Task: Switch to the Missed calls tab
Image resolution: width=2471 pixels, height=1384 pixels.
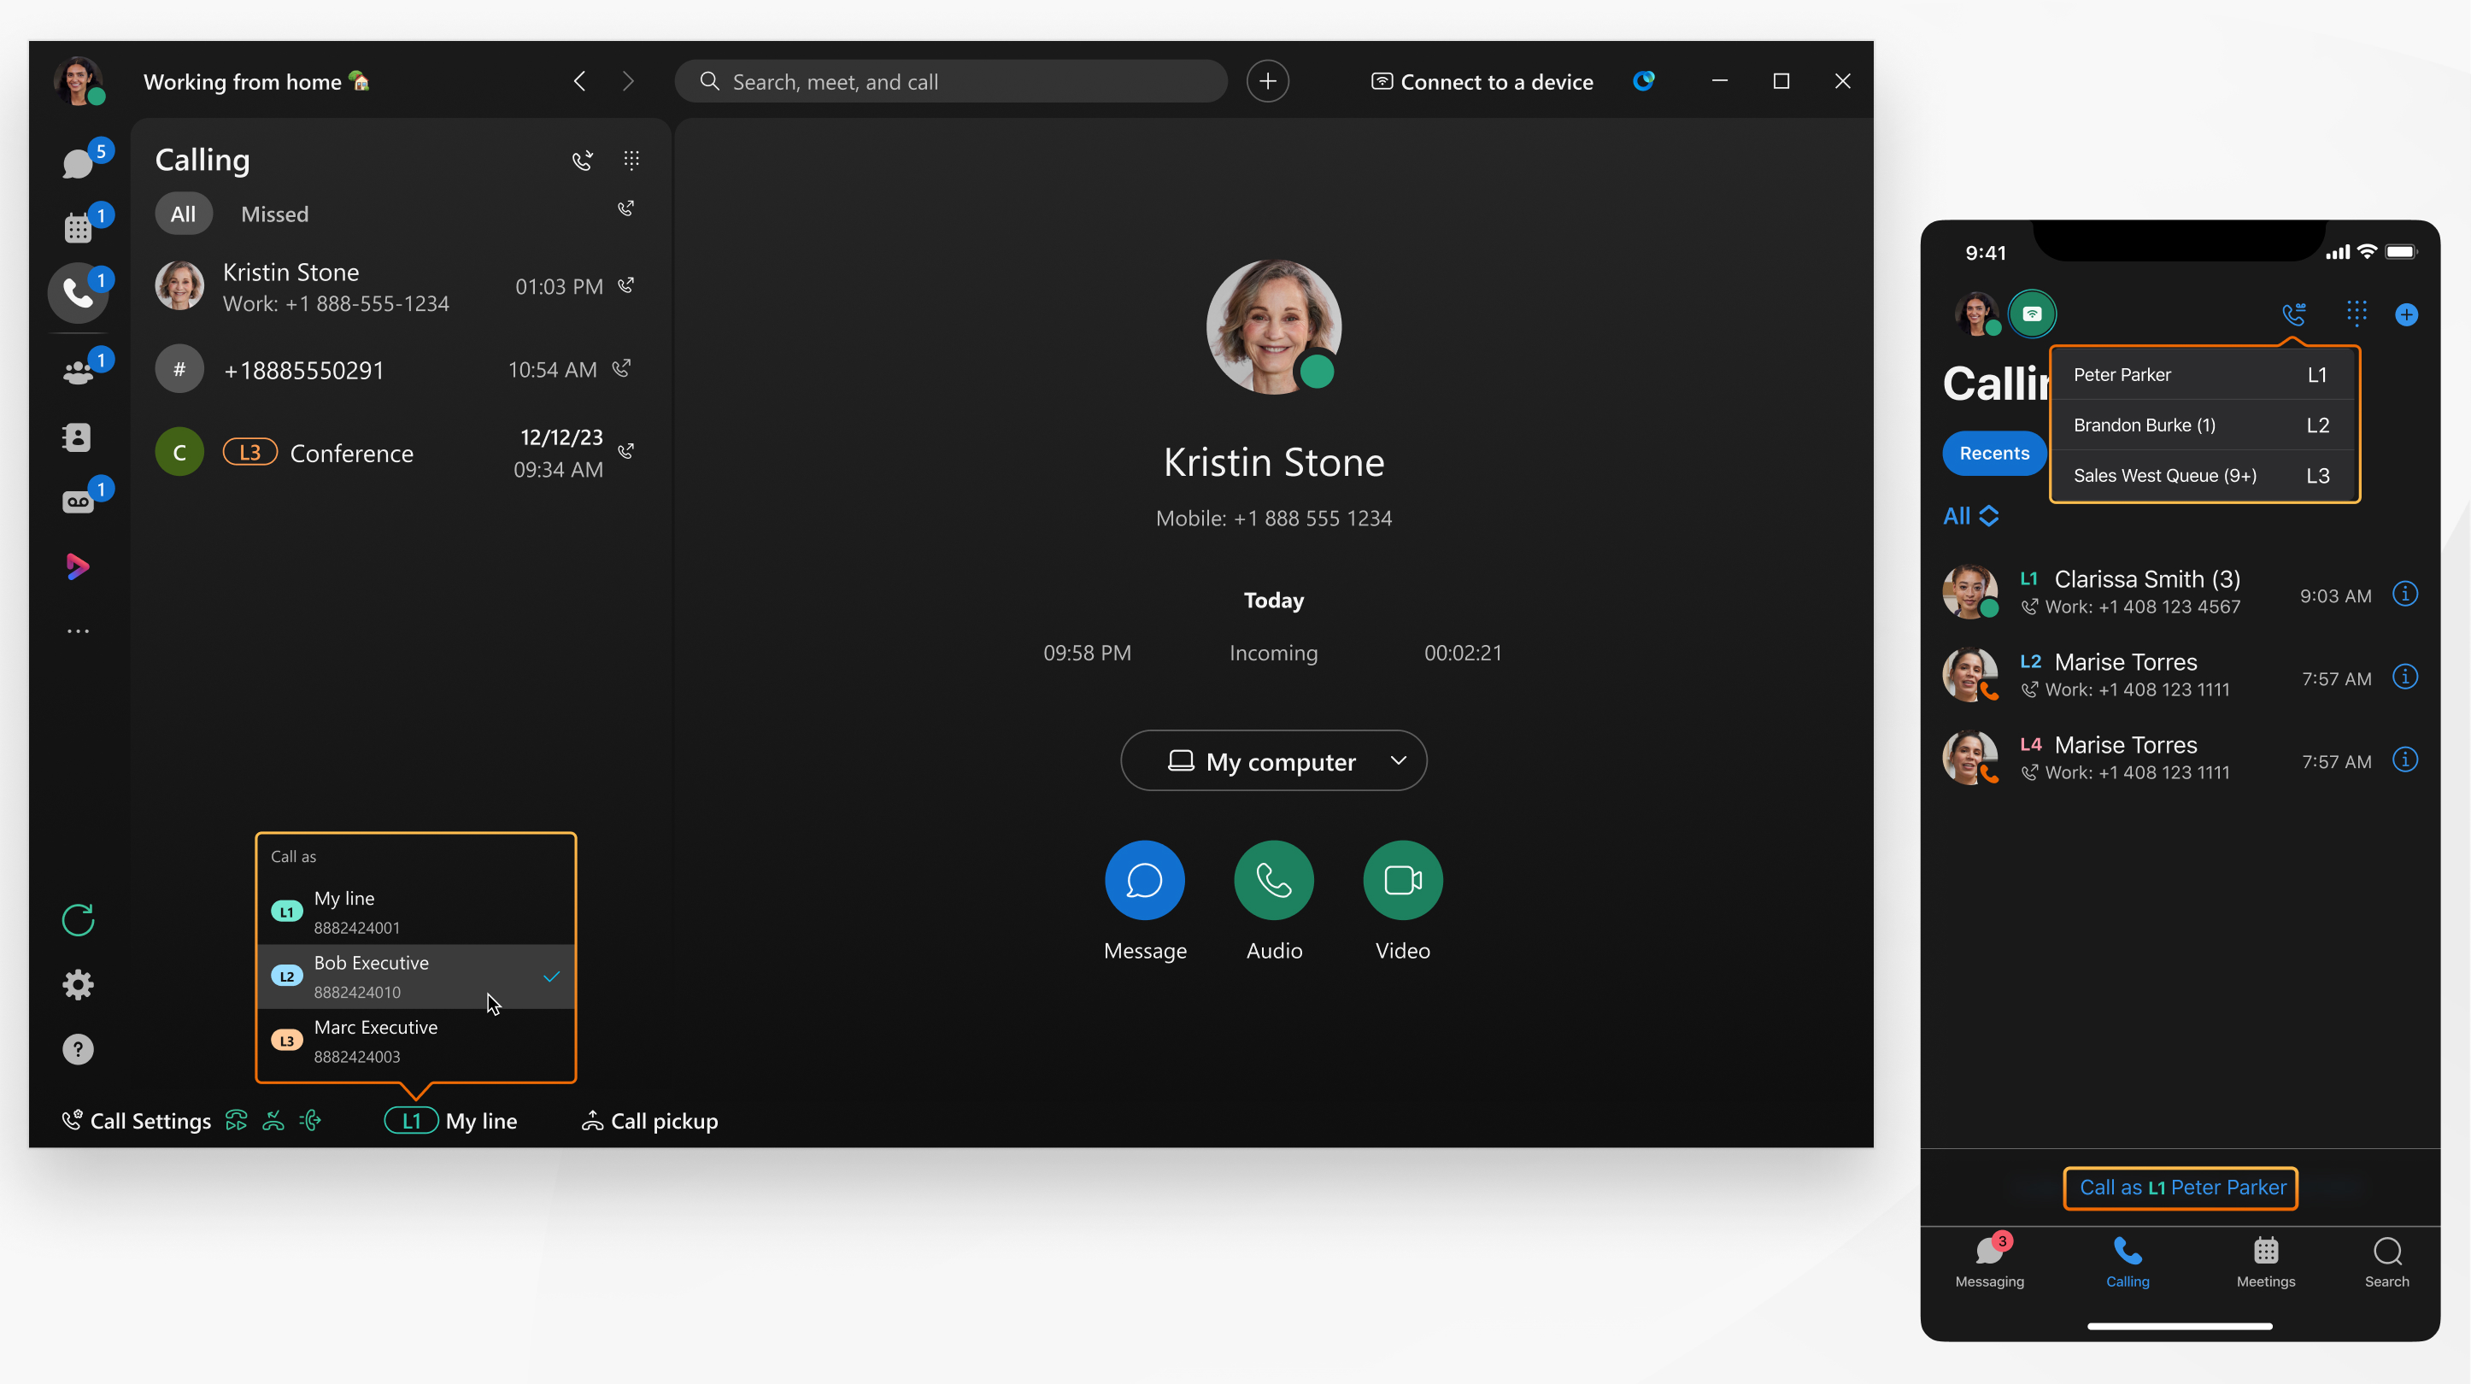Action: (x=274, y=214)
